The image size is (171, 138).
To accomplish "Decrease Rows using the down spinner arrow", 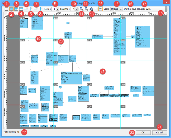I will point(57,10).
